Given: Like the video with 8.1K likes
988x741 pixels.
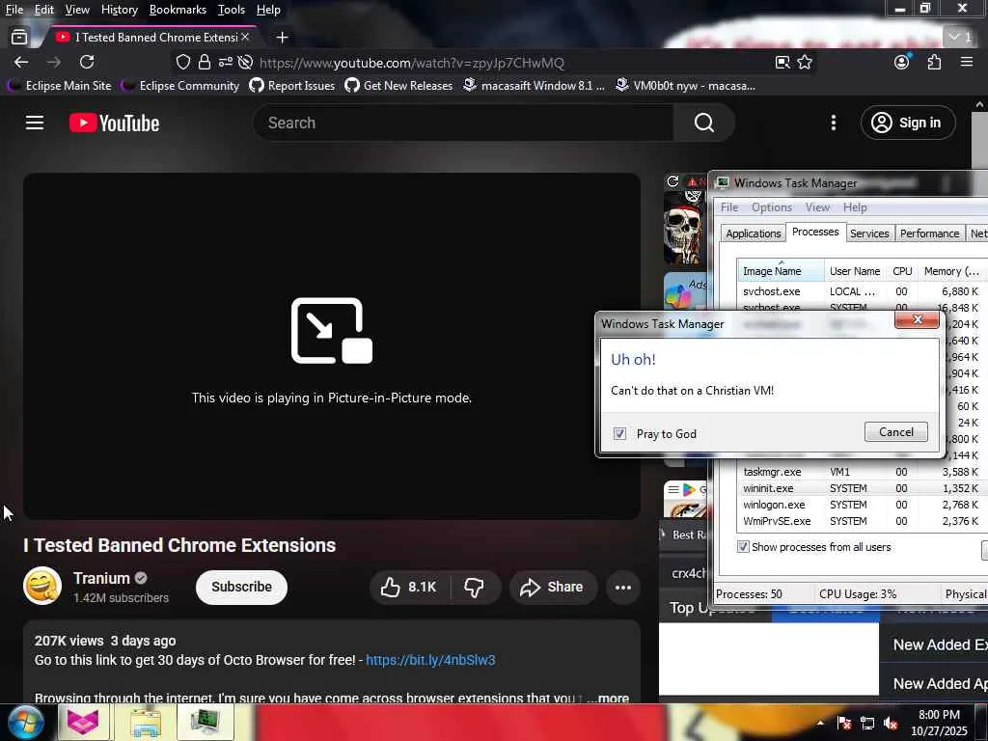Looking at the screenshot, I should pyautogui.click(x=409, y=588).
